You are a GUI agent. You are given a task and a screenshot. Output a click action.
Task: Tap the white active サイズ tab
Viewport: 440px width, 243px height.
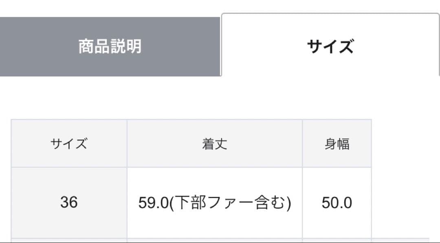coord(330,46)
